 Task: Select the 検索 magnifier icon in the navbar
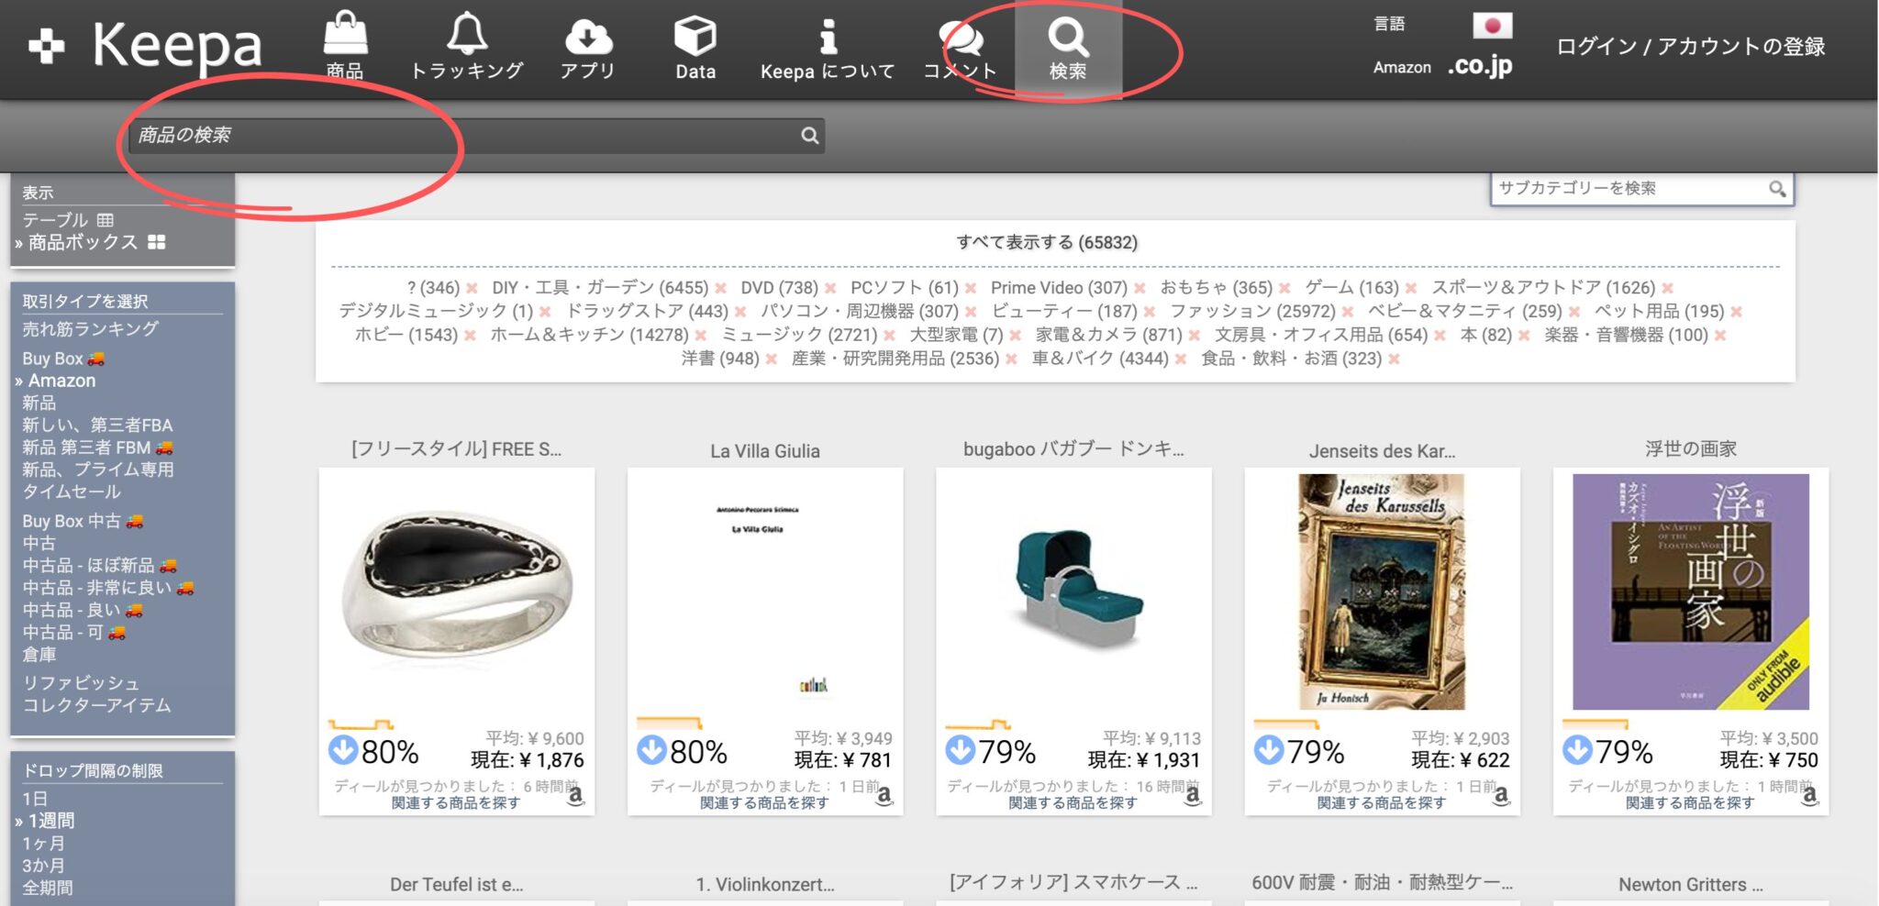[1070, 39]
